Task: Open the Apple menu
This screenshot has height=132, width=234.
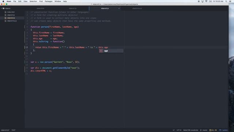Action: (x=3, y=1)
